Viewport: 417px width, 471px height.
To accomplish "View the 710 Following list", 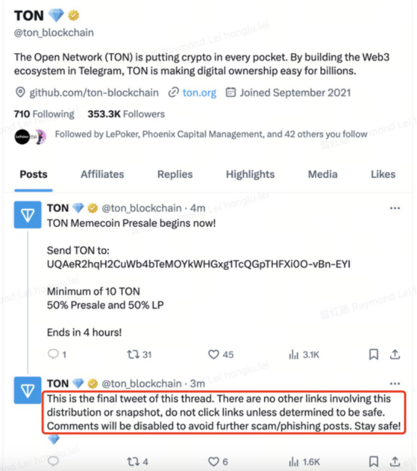I will pos(44,114).
